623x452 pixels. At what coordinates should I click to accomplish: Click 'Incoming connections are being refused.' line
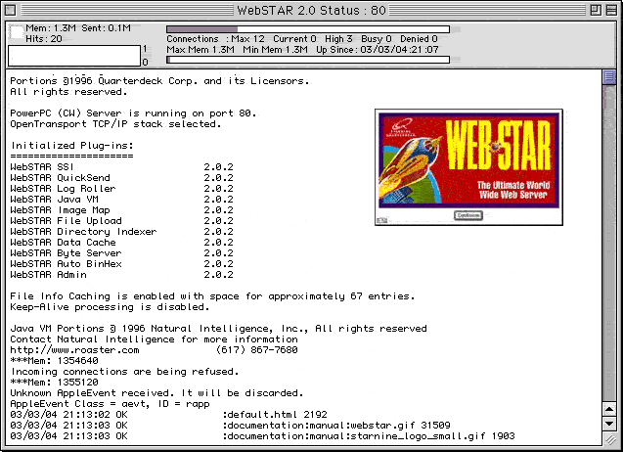(124, 372)
